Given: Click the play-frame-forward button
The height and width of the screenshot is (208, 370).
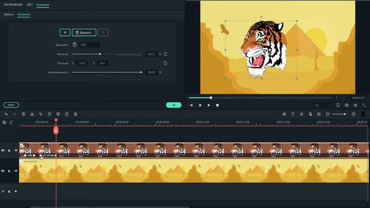Looking at the screenshot, I should coord(200,105).
